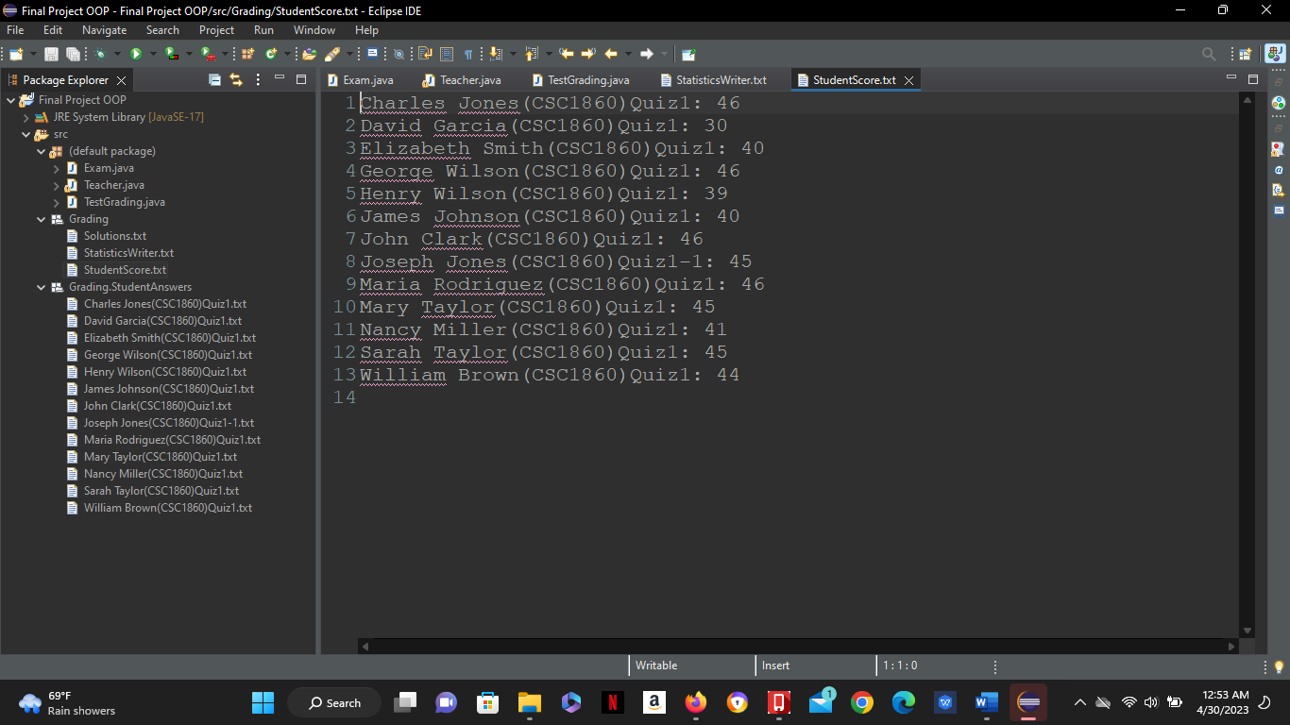Collapse All in Package Explorer
Image resolution: width=1290 pixels, height=725 pixels.
(x=214, y=80)
